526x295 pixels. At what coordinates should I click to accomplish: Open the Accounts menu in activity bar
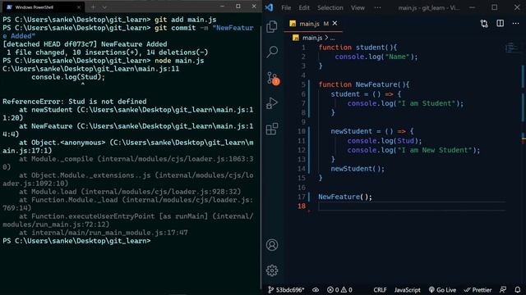tap(272, 245)
